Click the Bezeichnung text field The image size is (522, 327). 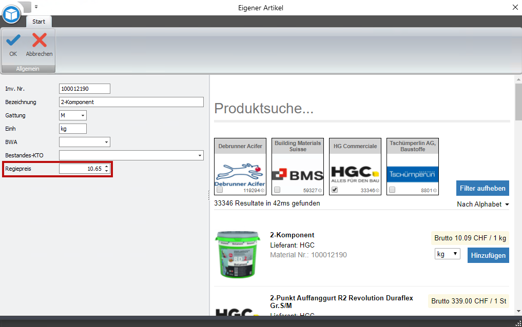[131, 102]
